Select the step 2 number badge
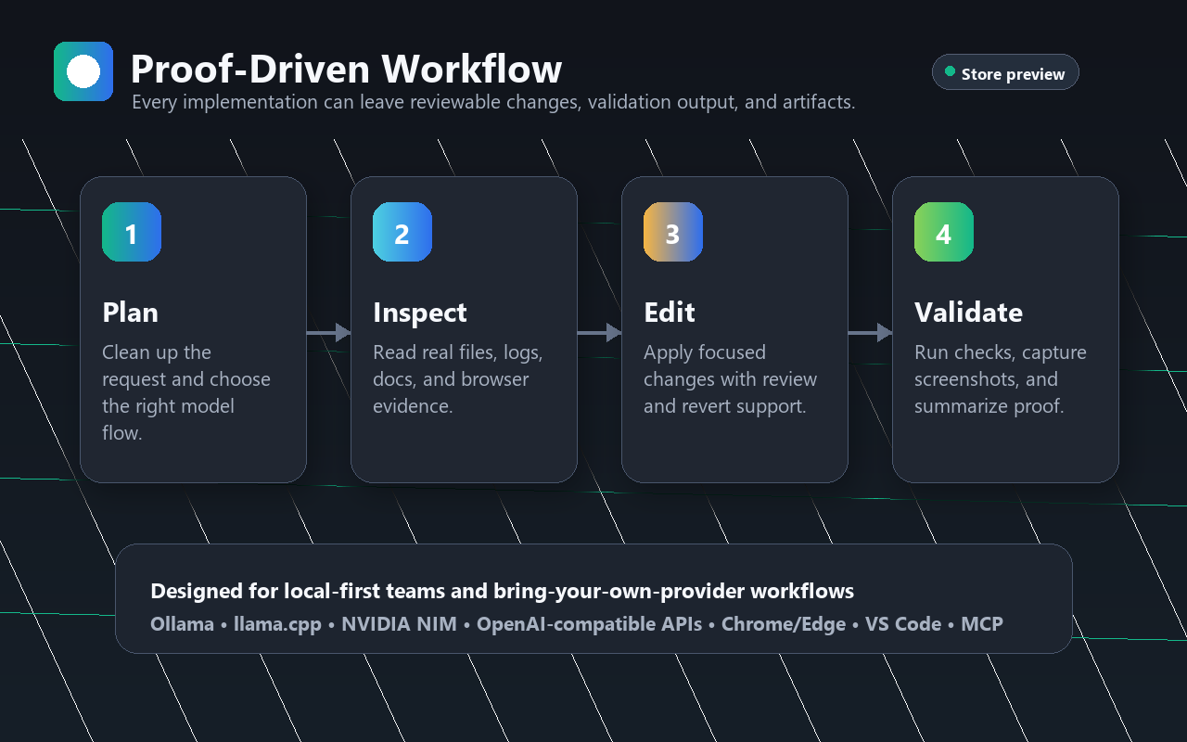Image resolution: width=1187 pixels, height=742 pixels. (402, 232)
